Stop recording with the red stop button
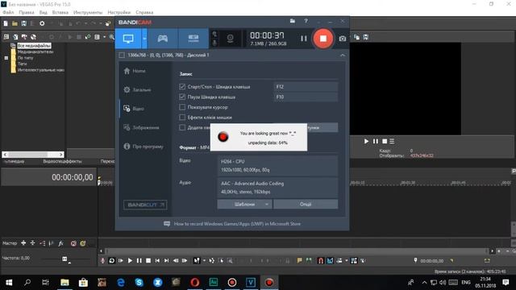Viewport: 516px width, 290px height. (x=322, y=39)
